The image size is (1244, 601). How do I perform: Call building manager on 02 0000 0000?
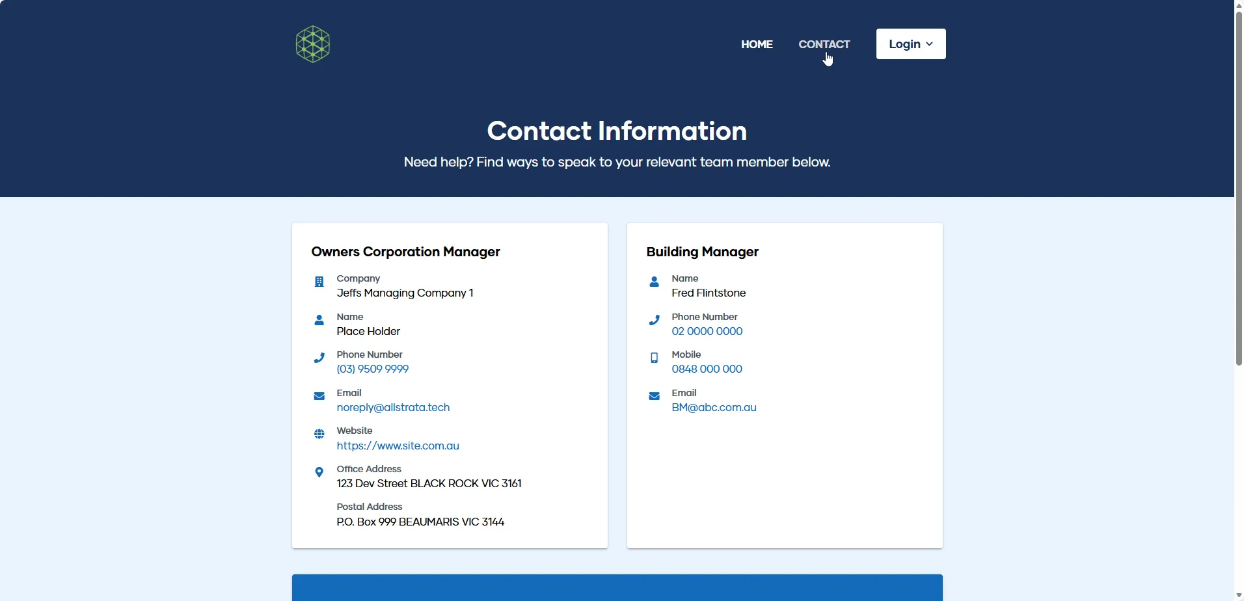[707, 332]
